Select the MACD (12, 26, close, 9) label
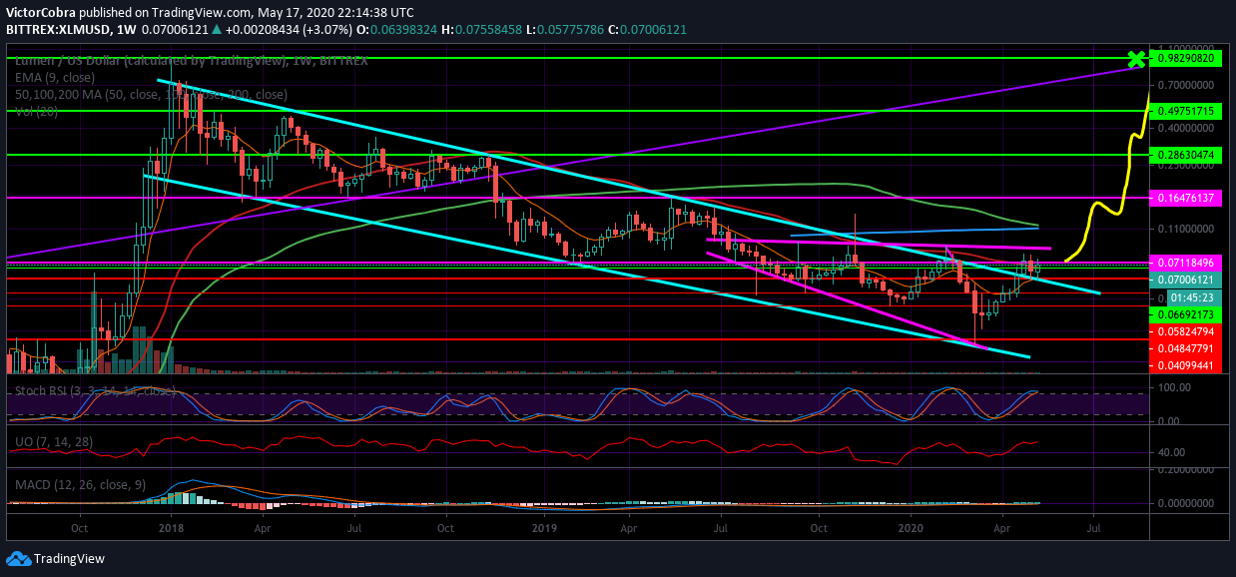The image size is (1236, 577). 80,484
